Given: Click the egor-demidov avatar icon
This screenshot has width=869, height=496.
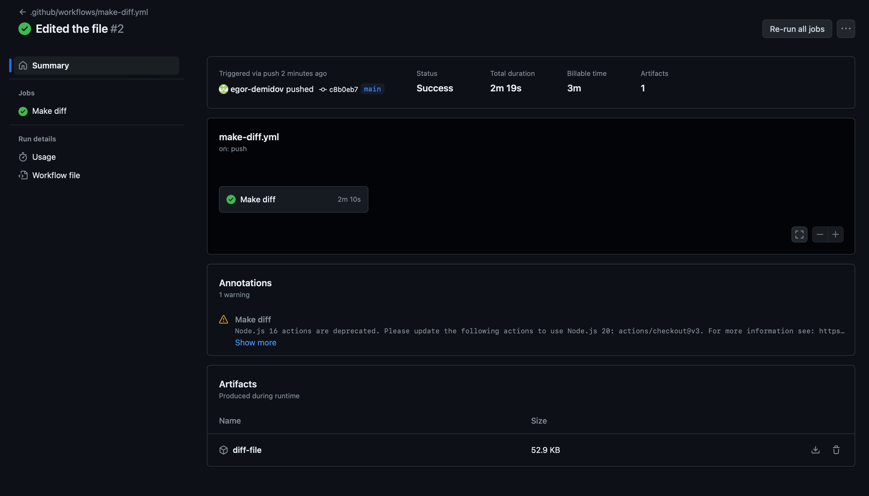Looking at the screenshot, I should 223,89.
